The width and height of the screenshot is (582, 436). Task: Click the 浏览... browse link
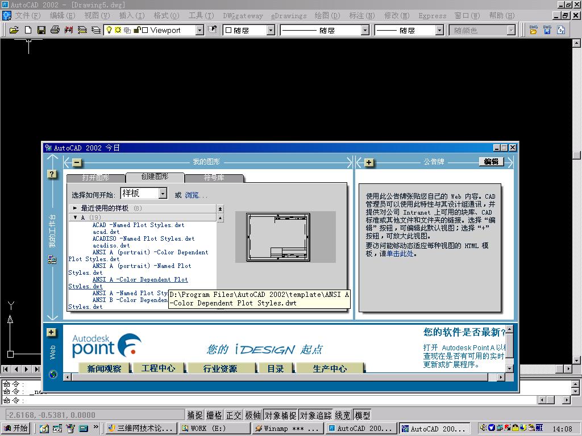pos(196,195)
